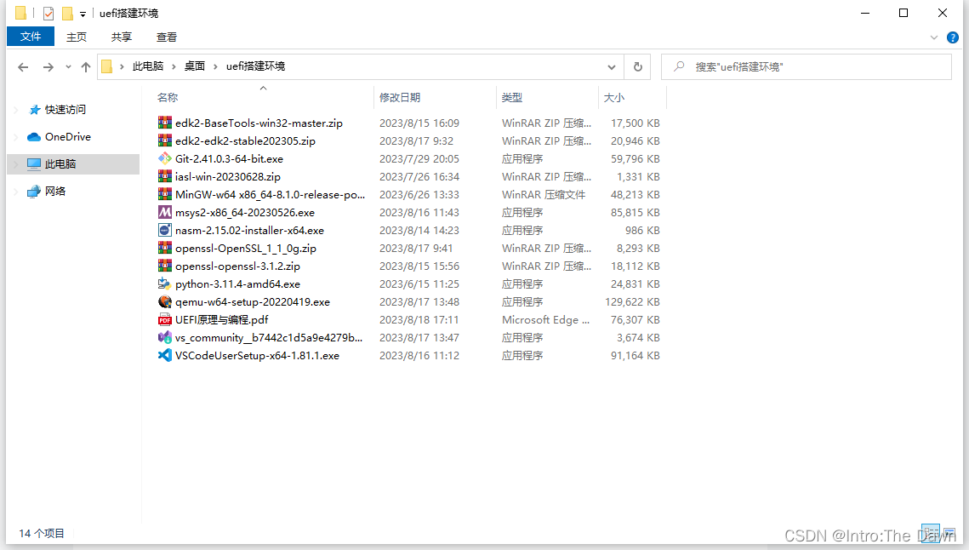Sort by 大小 (Size) column header
The width and height of the screenshot is (969, 550).
(x=613, y=98)
